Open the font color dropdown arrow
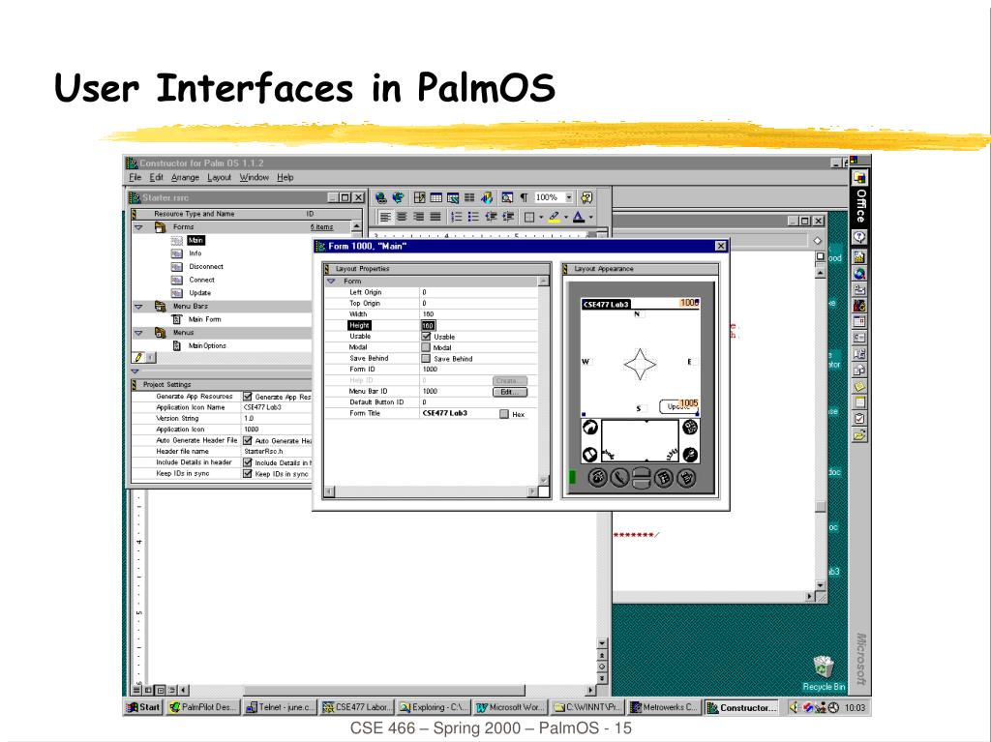This screenshot has width=991, height=742. point(591,218)
